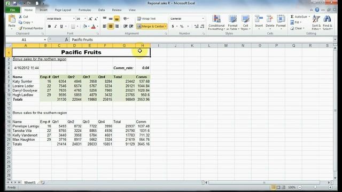The width and height of the screenshot is (342, 192).
Task: Switch to the Review tab
Action: (116, 10)
